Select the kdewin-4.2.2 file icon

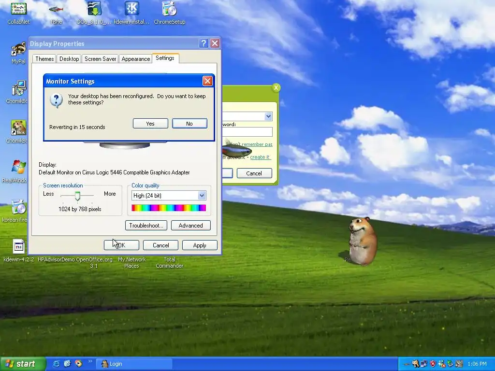[19, 246]
